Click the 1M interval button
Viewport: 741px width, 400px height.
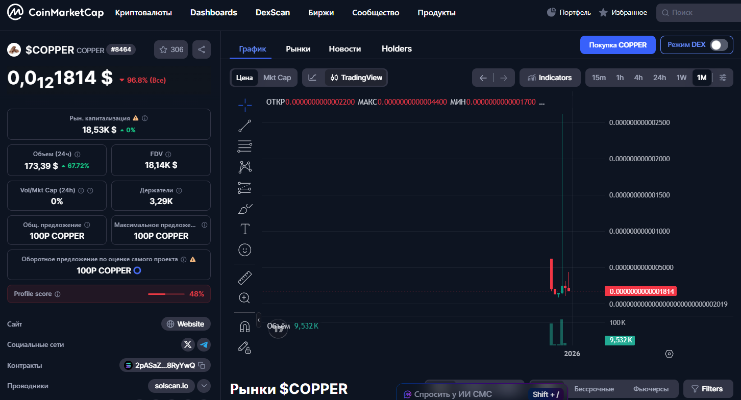(x=702, y=78)
